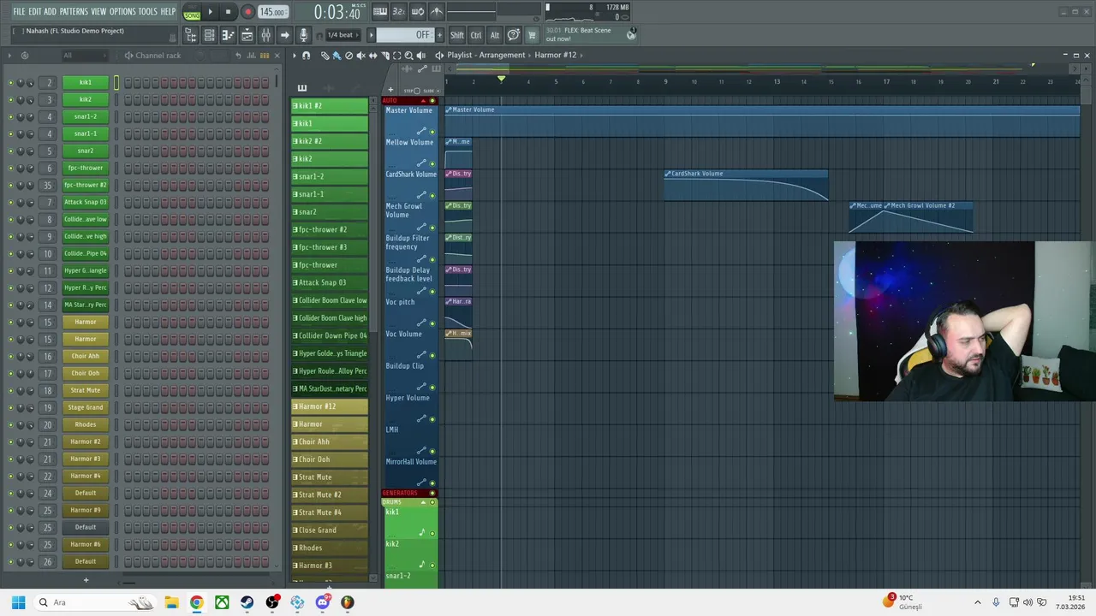1096x616 pixels.
Task: Open Steam from the taskbar
Action: coord(247,602)
